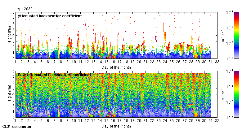Click the 10⁻⁴ tick on the upper colorbar
This screenshot has height=130, width=242.
[x=230, y=12]
